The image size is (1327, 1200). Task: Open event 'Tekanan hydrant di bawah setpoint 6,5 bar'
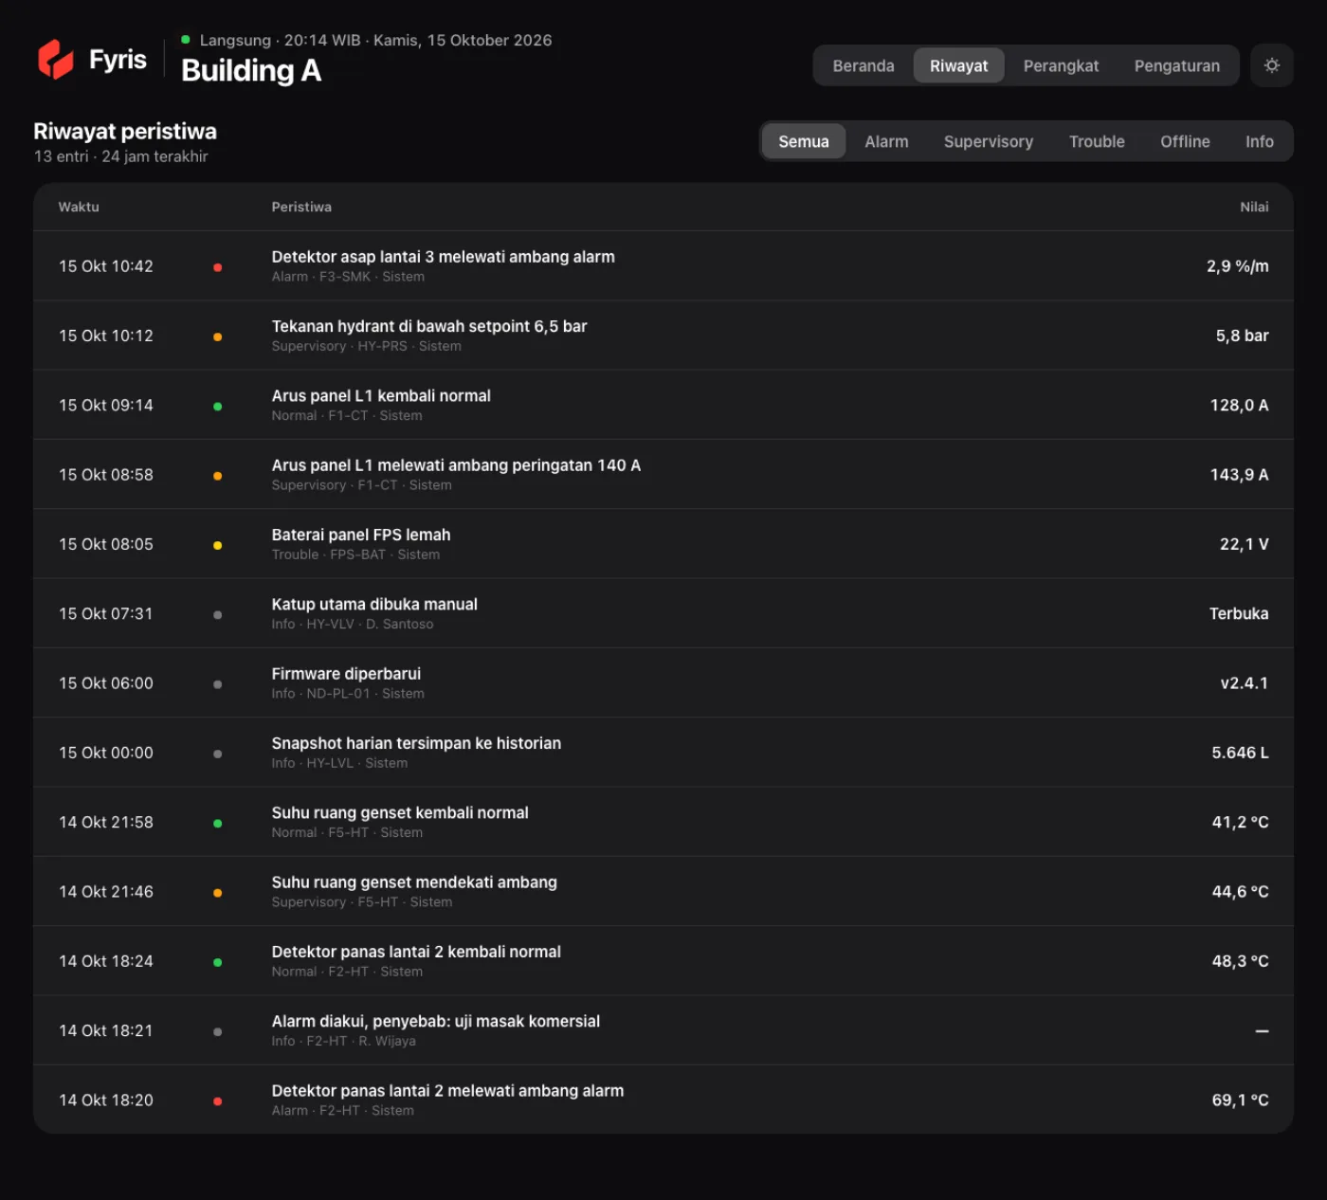point(663,336)
